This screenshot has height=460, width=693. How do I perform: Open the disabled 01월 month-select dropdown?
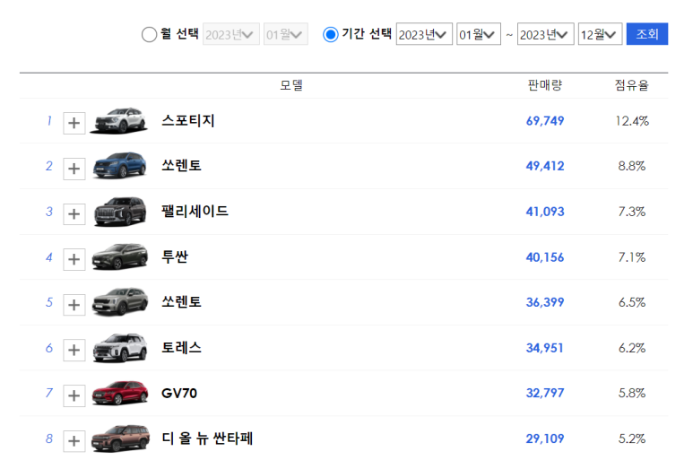pyautogui.click(x=285, y=34)
